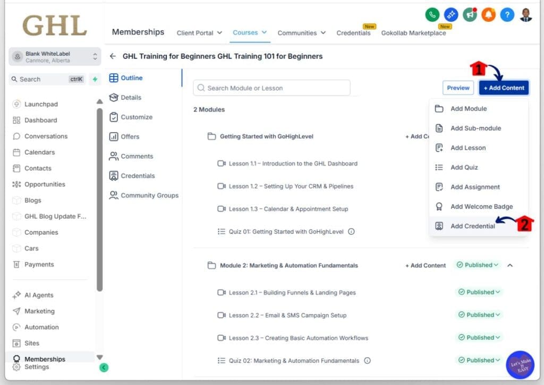Click the green collapse sidebar arrow
544x385 pixels.
[x=104, y=367]
